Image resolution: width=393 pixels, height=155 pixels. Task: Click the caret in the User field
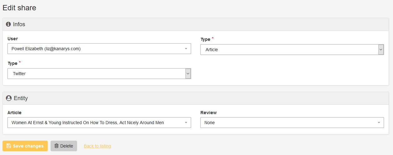coord(186,49)
